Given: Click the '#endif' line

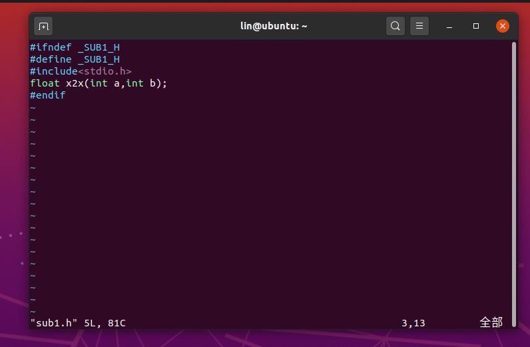Looking at the screenshot, I should point(48,95).
